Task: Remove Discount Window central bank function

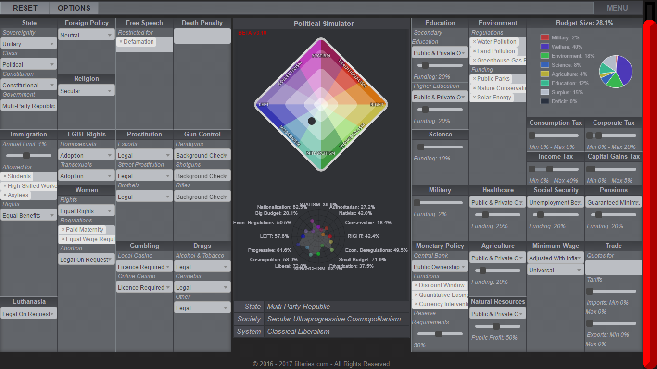Action: coord(416,285)
